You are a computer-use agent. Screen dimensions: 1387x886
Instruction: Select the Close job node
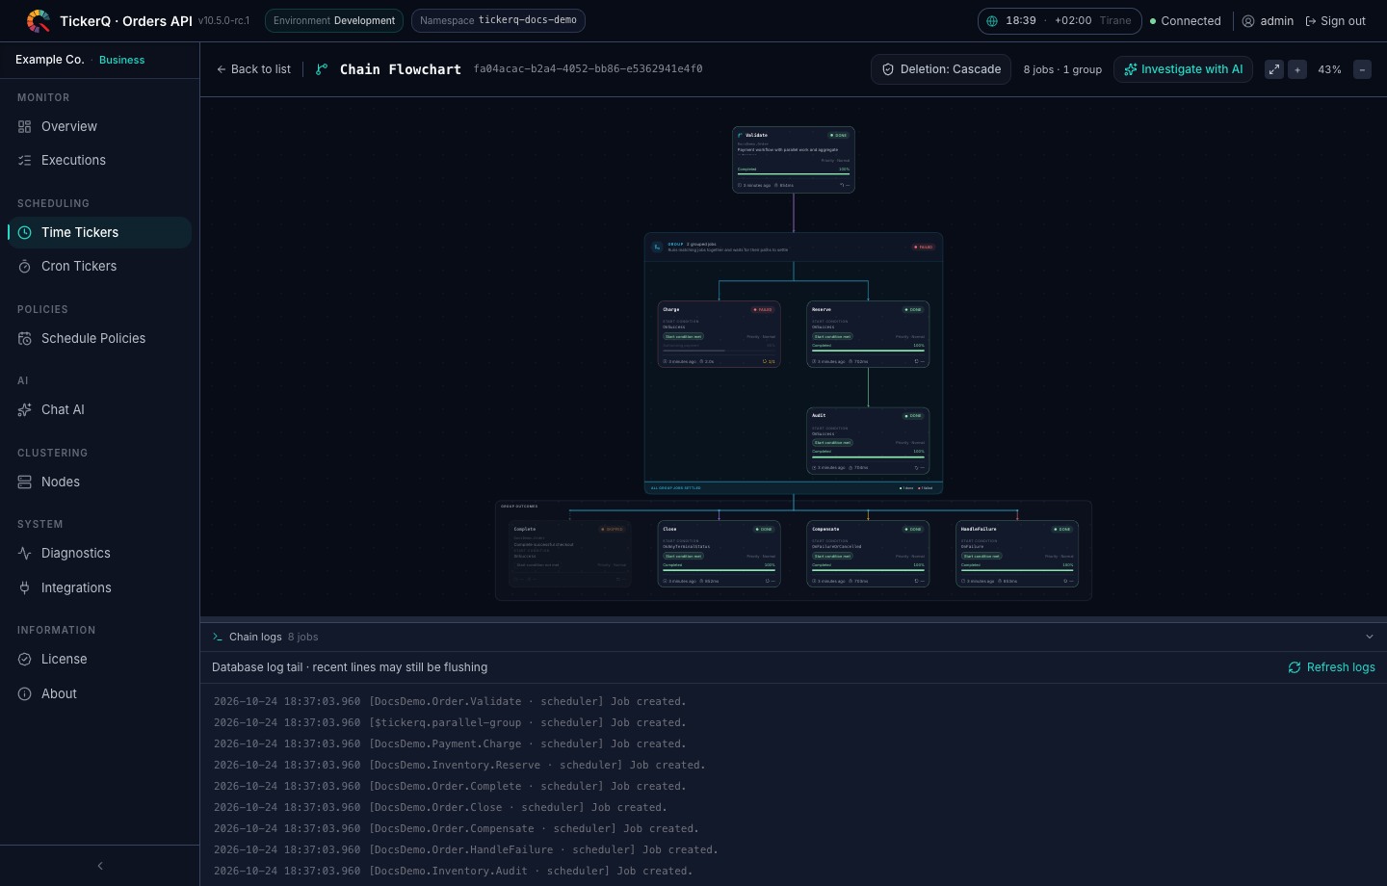[x=719, y=554]
